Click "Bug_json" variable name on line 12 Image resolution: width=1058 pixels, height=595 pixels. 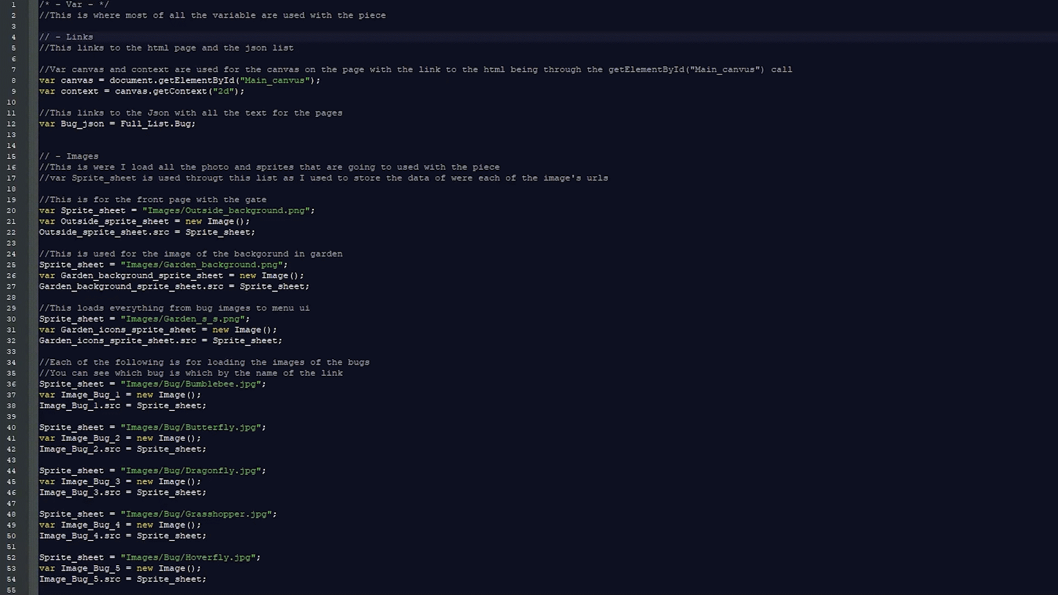click(82, 124)
